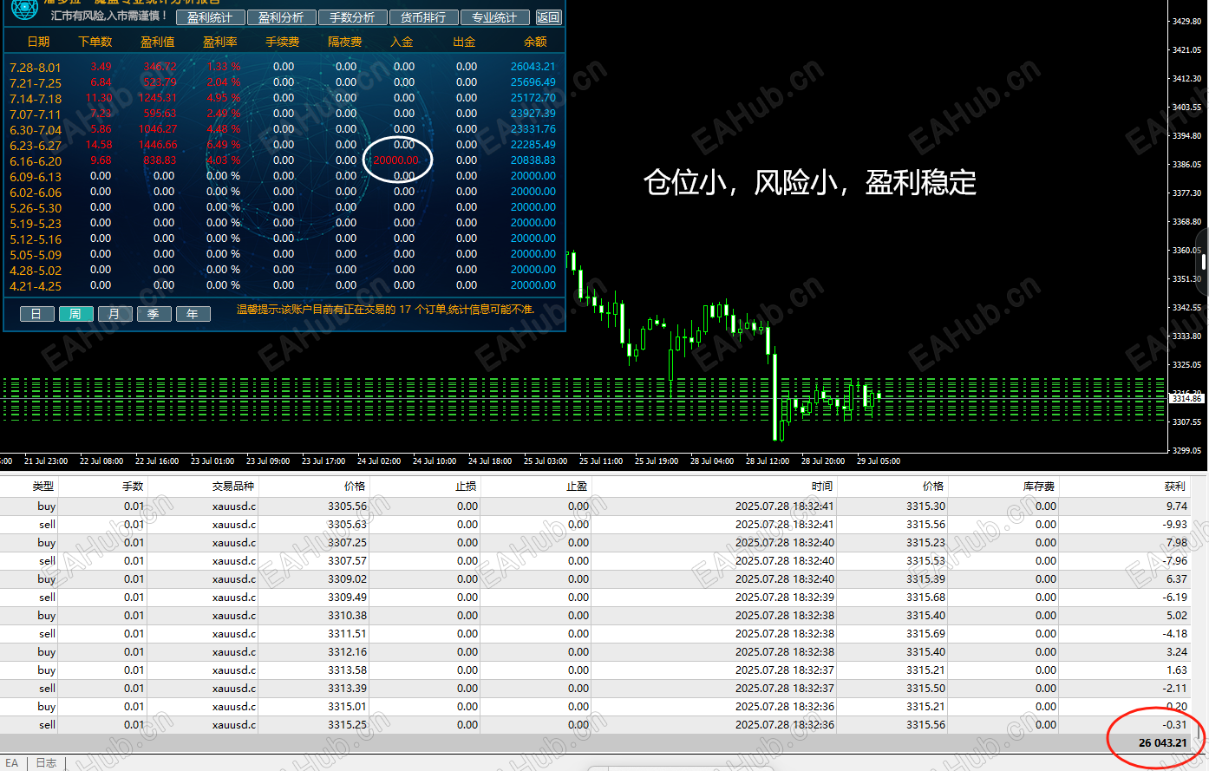Select the 6.30-7.04 week row date
Viewport: 1209px width, 771px height.
pos(36,130)
